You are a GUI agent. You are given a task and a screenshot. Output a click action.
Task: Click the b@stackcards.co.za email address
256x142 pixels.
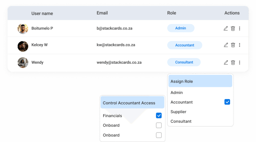(114, 28)
